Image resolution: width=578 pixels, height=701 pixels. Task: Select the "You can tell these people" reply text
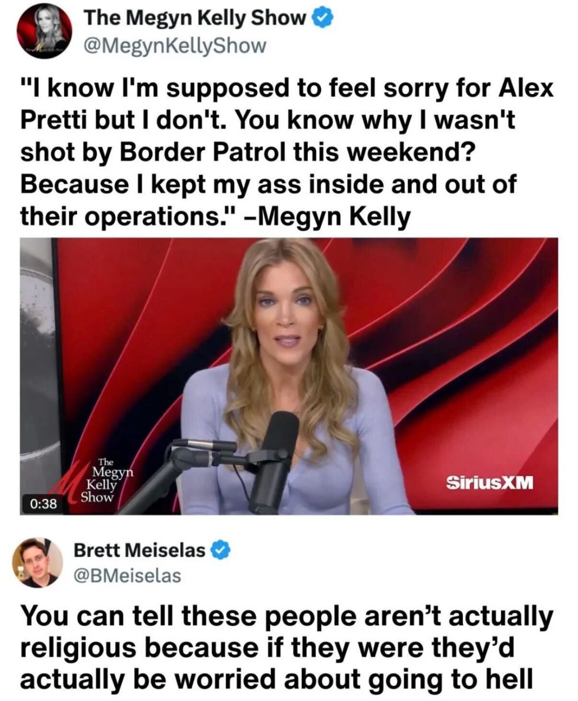click(288, 648)
